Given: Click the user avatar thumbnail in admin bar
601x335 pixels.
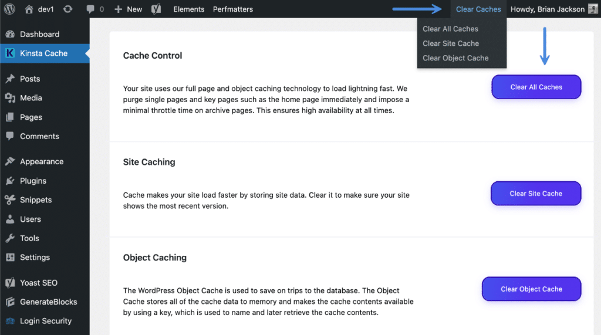Looking at the screenshot, I should coord(593,9).
